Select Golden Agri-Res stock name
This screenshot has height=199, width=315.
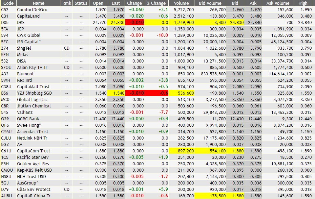[33, 164]
